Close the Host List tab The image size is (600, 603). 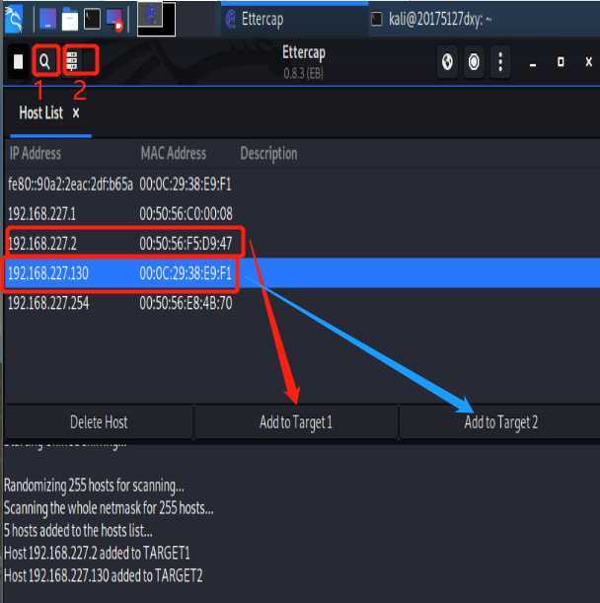pos(76,113)
